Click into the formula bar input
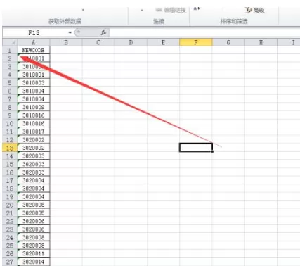 (x=204, y=32)
